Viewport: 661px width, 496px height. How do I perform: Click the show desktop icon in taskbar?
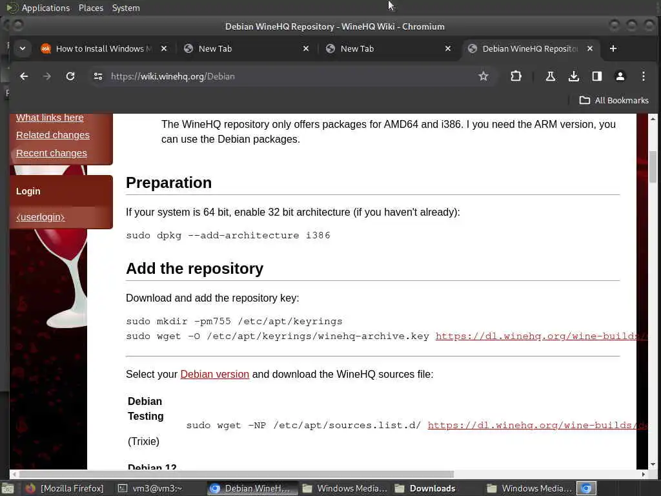click(x=7, y=488)
